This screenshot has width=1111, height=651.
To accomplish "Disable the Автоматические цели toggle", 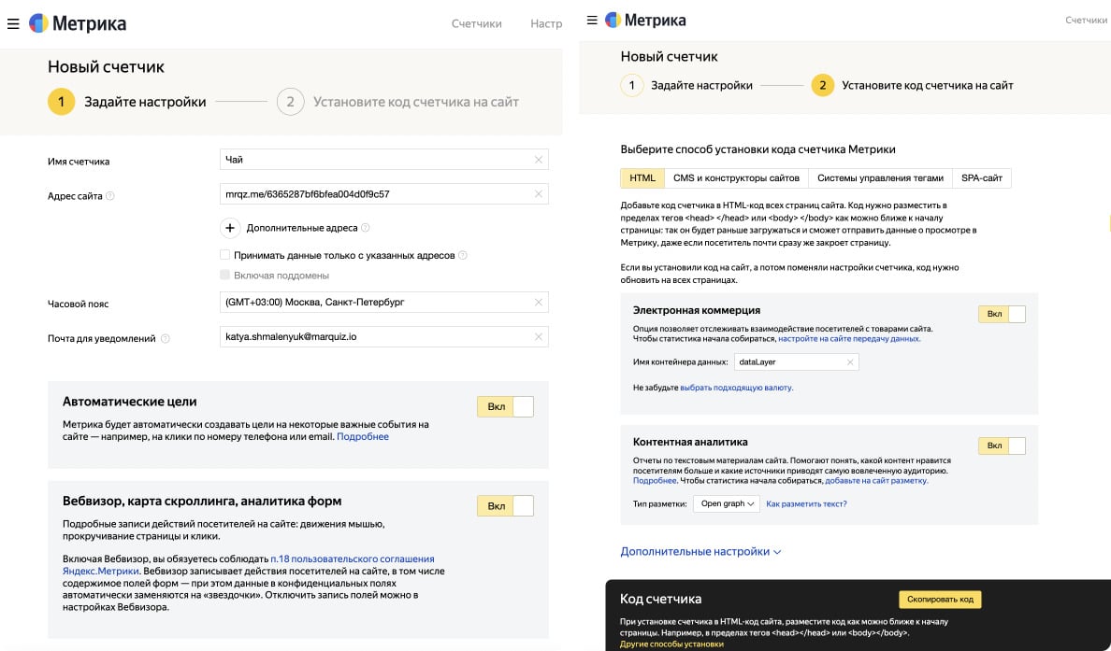I will 505,406.
